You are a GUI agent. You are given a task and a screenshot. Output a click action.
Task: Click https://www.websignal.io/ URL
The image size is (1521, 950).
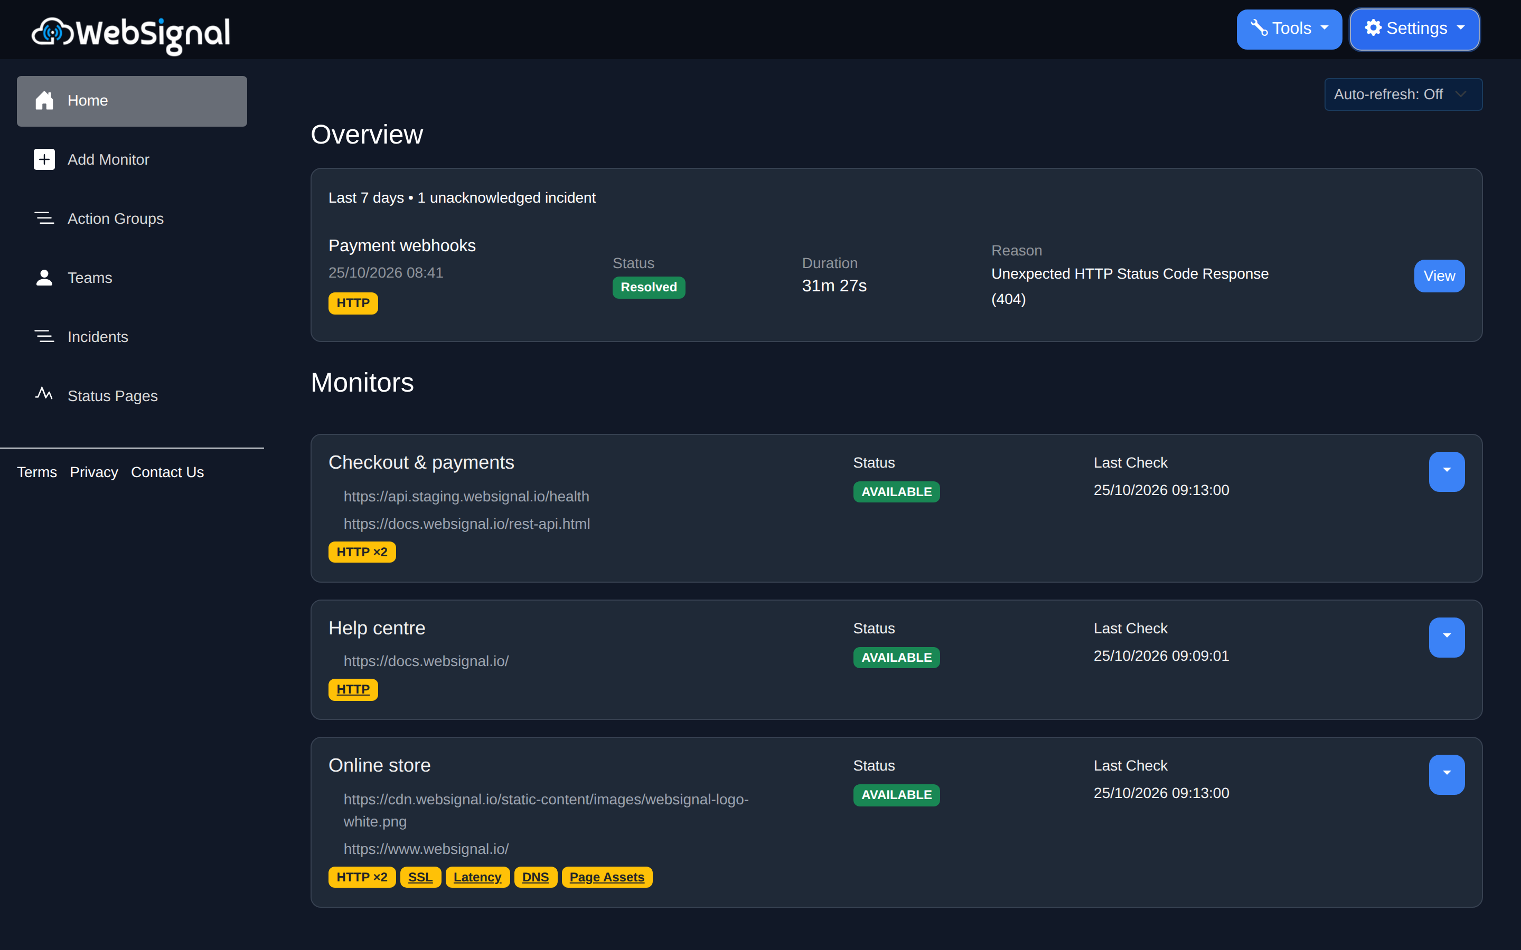[426, 849]
